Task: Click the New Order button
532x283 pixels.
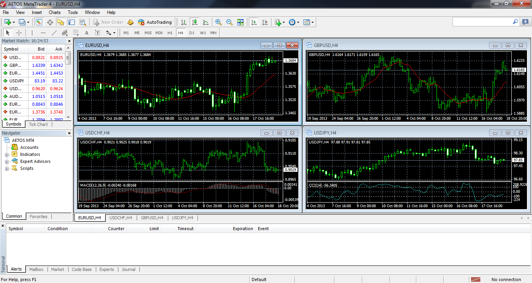Action: [107, 22]
